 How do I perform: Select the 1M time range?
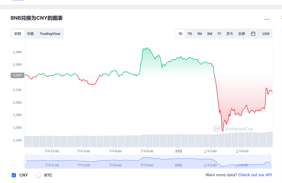click(x=199, y=34)
